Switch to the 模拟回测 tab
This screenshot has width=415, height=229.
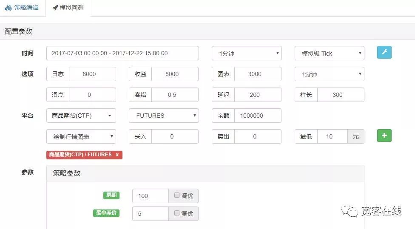(68, 8)
